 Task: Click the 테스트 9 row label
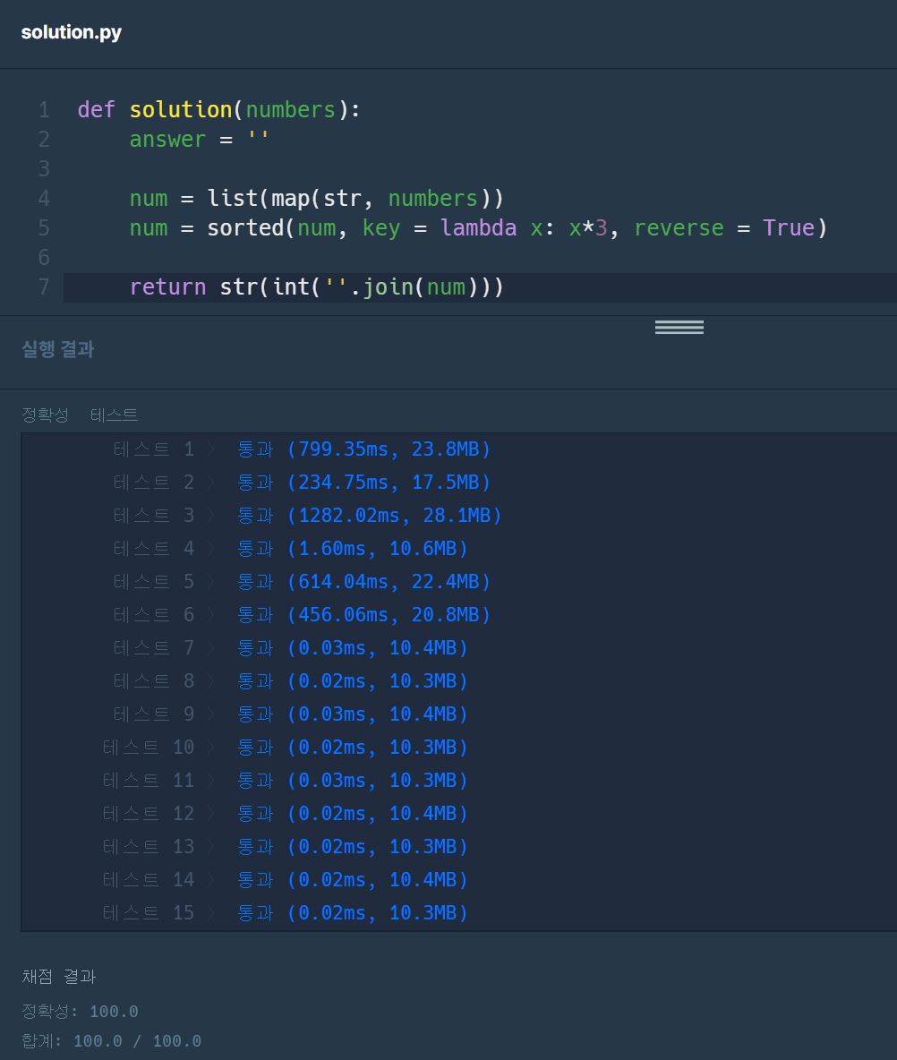(x=154, y=714)
